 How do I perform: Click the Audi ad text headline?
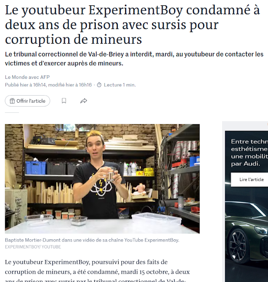coord(249,152)
